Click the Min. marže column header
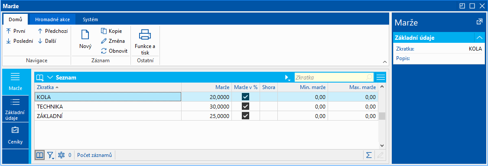 click(303, 87)
